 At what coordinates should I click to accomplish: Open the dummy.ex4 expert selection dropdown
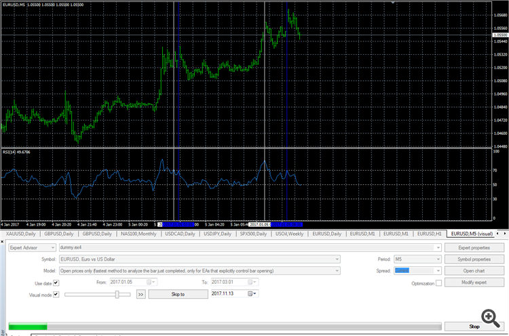coord(438,247)
